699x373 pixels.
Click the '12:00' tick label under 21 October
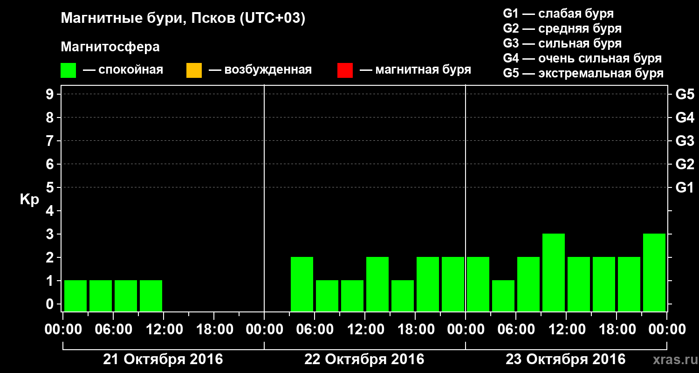[x=164, y=330]
